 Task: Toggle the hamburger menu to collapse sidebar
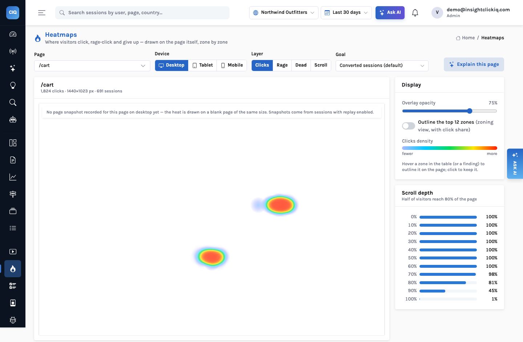[x=42, y=13]
